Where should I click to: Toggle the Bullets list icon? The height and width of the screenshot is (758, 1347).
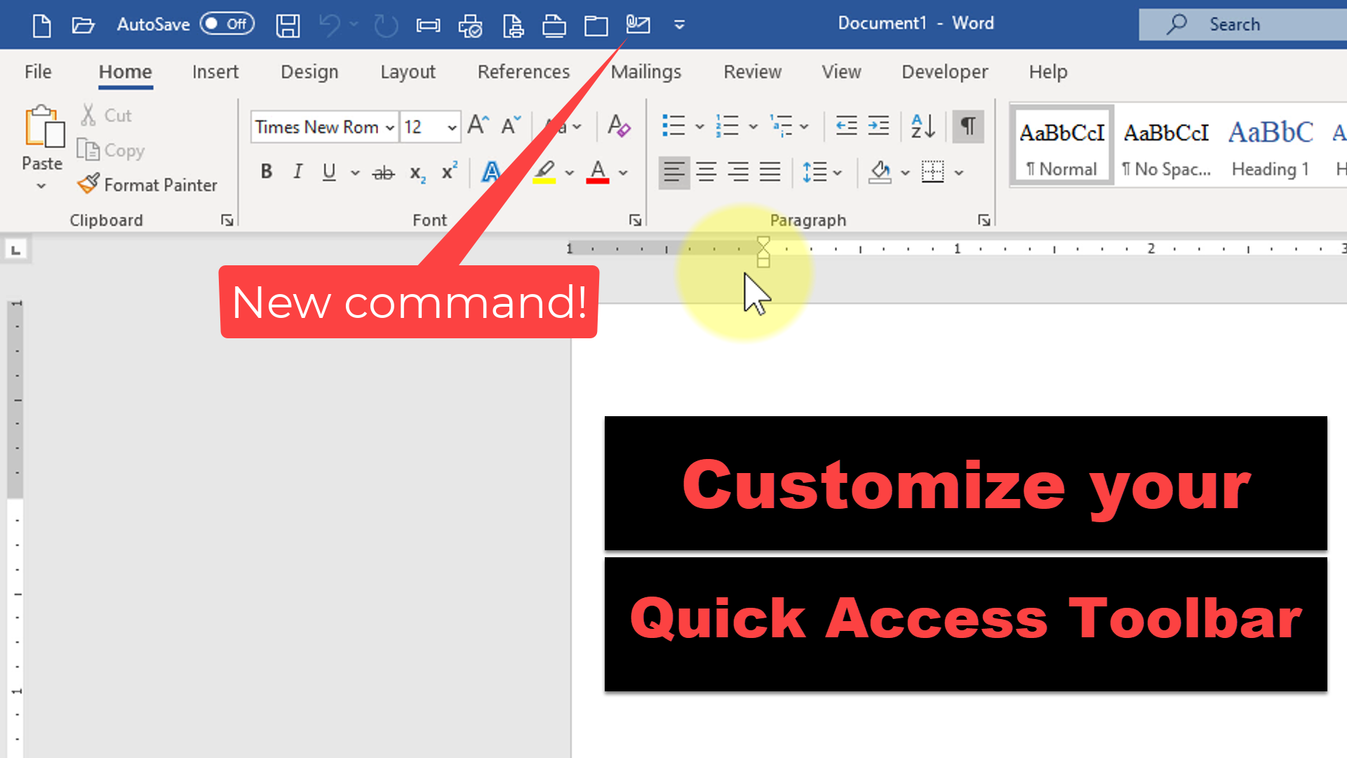(x=673, y=126)
